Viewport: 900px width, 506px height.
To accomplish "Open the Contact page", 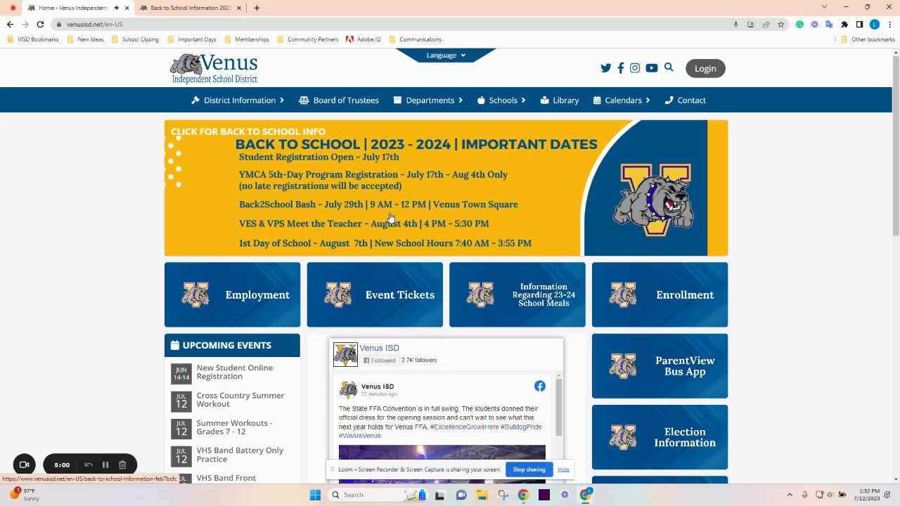I will pyautogui.click(x=686, y=100).
